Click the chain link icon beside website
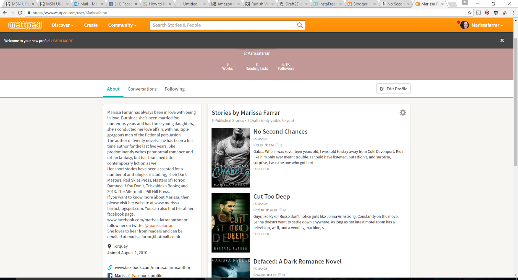Screen dimensions: 518x280 pyautogui.click(x=110, y=267)
